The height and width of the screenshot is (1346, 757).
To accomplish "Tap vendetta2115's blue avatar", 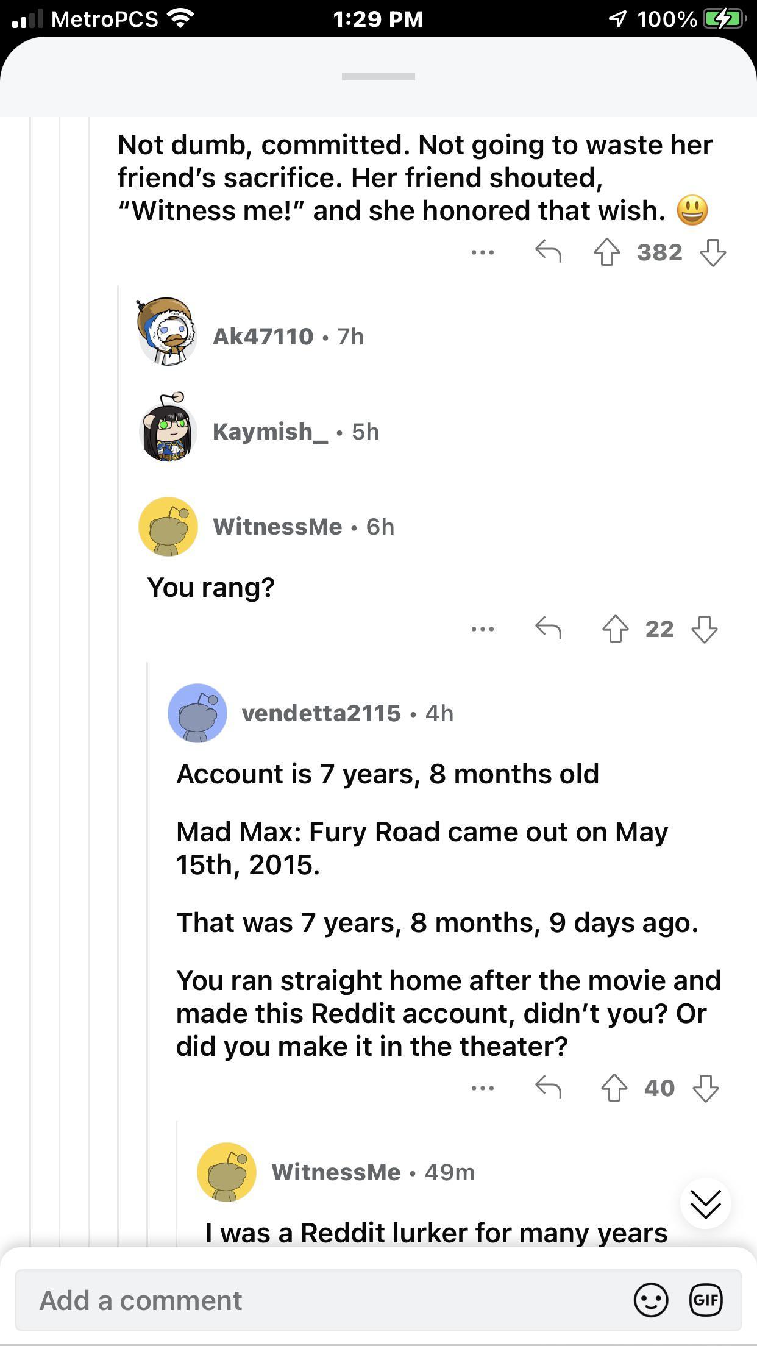I will 198,713.
